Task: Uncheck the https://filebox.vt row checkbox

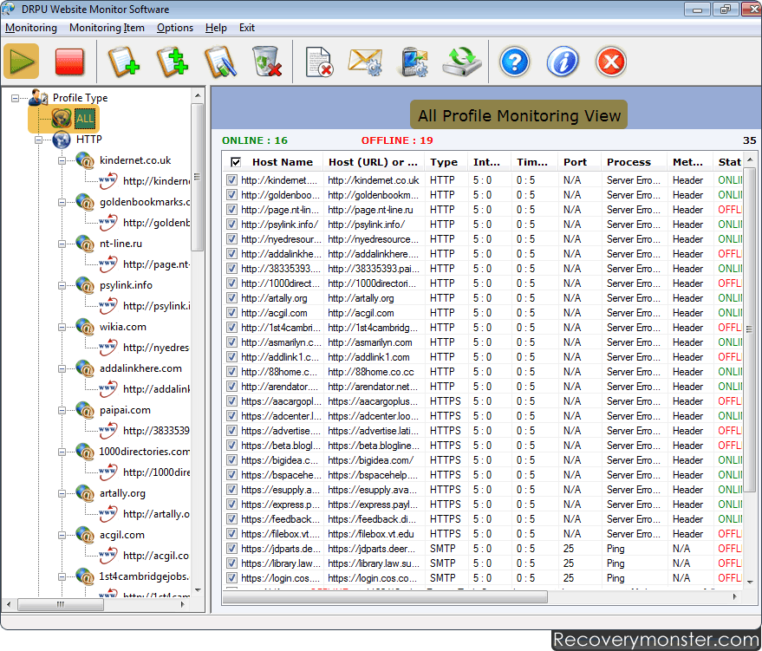Action: 231,533
